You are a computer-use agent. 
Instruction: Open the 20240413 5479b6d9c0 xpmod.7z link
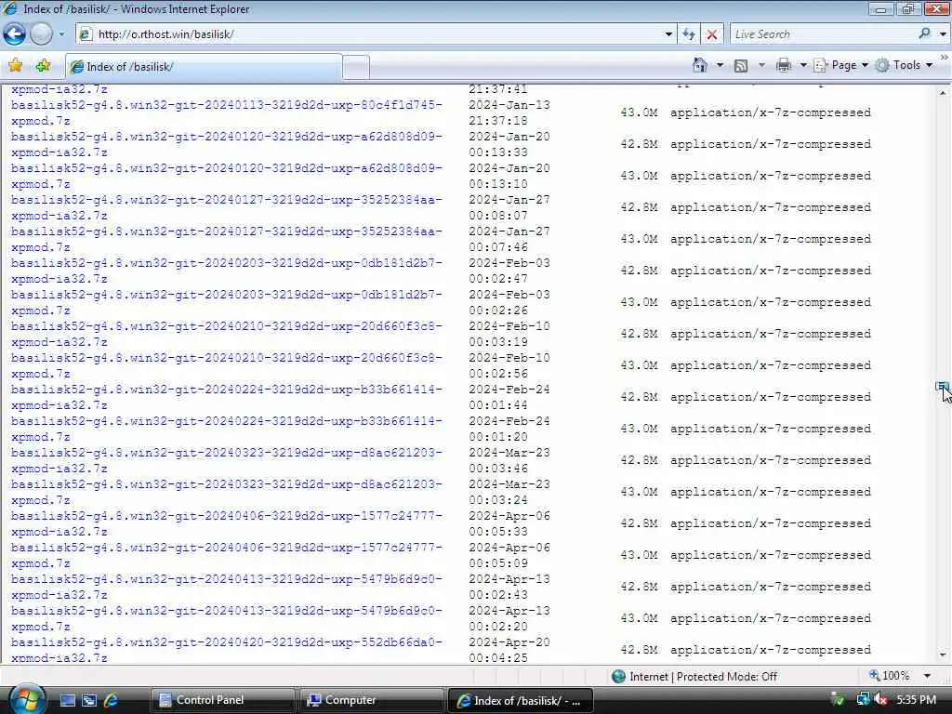point(227,617)
